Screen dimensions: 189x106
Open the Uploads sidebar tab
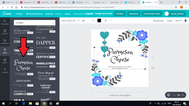(5, 70)
